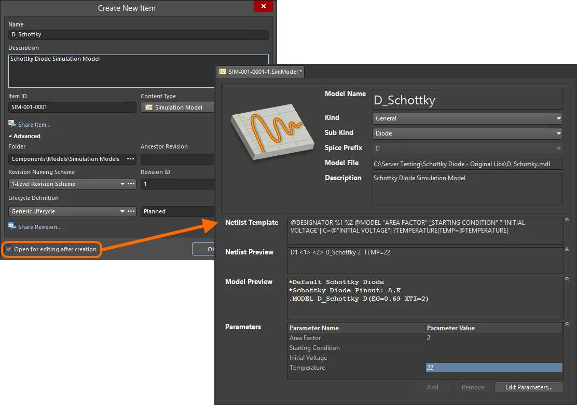
Task: Click the OK button in Create New Item
Action: pos(203,249)
